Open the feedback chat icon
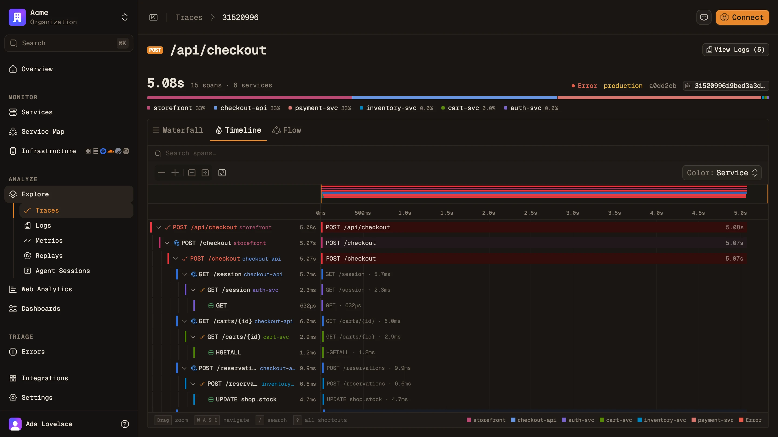Viewport: 778px width, 437px height. pos(704,17)
